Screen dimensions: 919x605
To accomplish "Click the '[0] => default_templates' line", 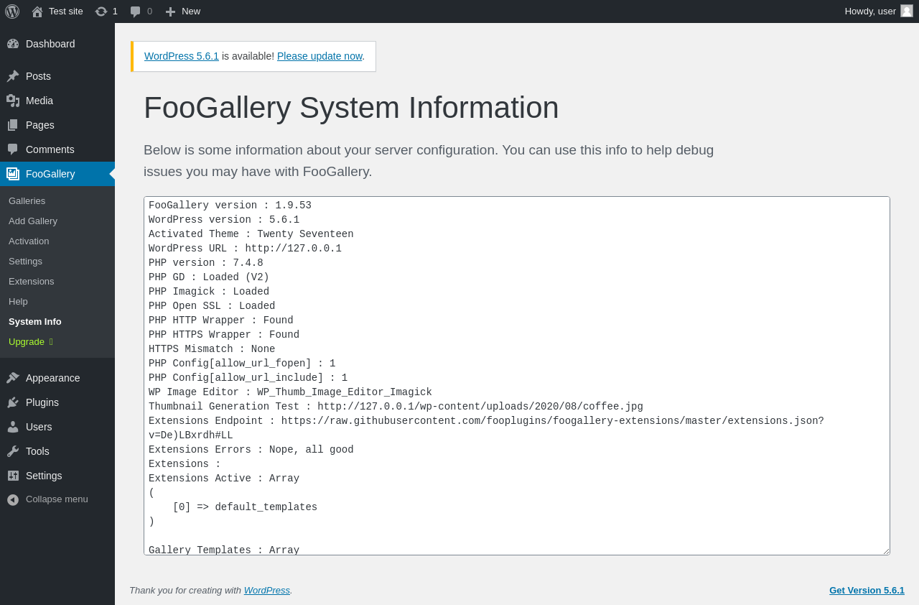I will [x=245, y=507].
